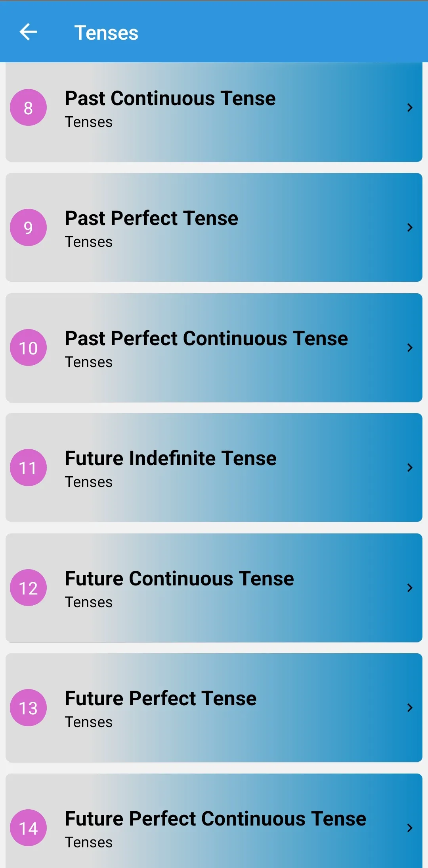Expand Past Continuous Tense via its chevron
The width and height of the screenshot is (428, 868).
(x=410, y=108)
